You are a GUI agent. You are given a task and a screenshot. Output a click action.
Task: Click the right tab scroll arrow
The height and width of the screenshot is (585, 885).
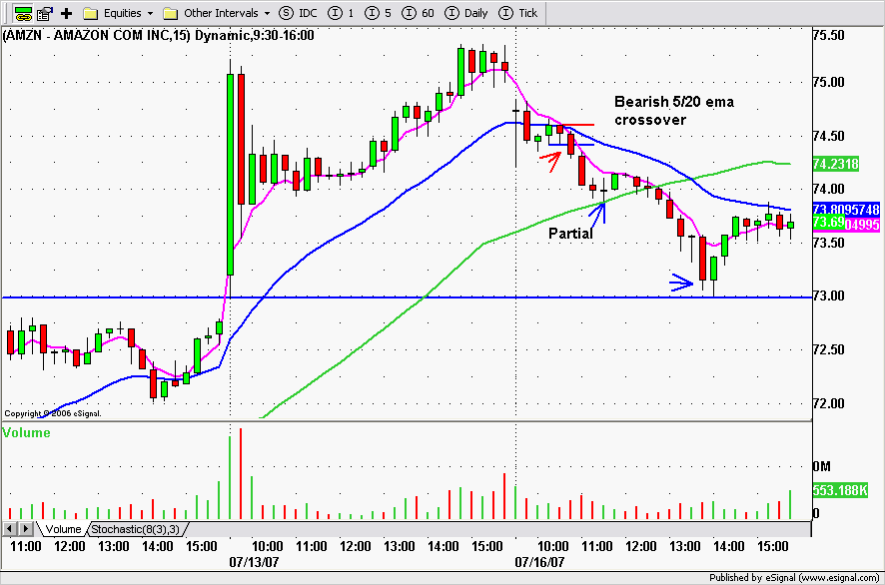point(25,529)
